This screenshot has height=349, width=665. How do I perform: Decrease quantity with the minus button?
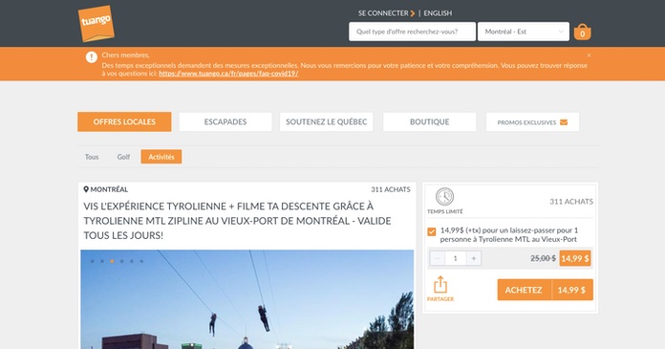(438, 258)
